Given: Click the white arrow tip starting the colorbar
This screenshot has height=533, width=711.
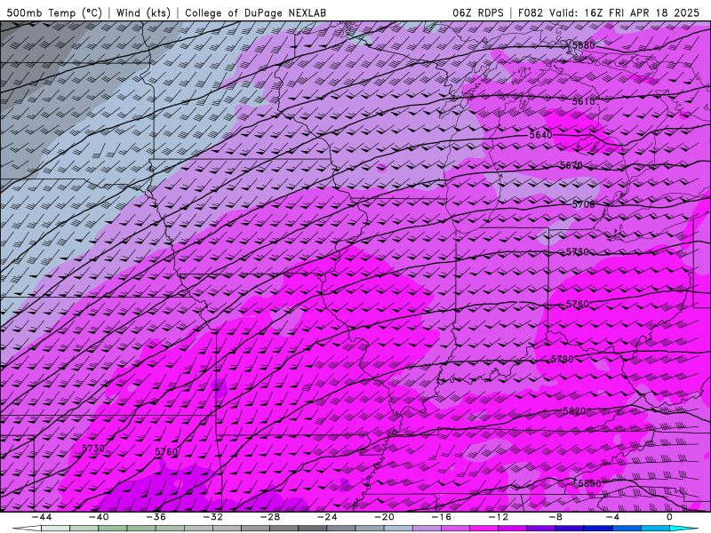Looking at the screenshot, I should click(27, 529).
